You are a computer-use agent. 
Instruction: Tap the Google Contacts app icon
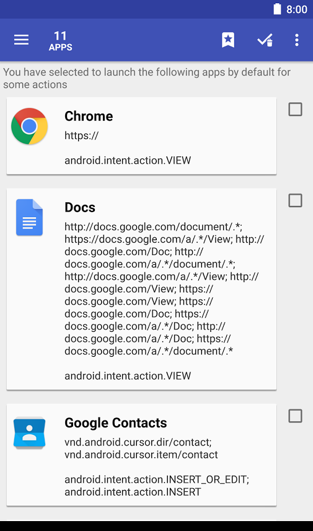29,433
